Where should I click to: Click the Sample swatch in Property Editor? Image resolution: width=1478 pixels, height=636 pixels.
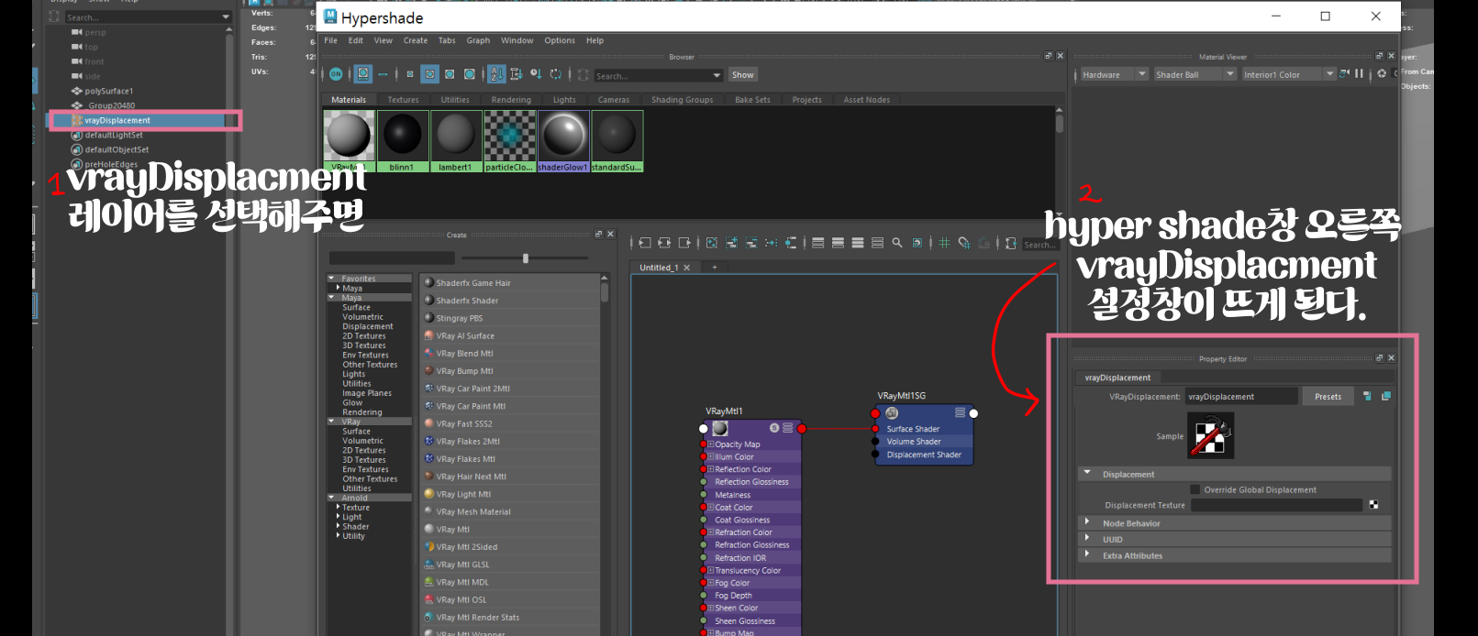tap(1210, 435)
